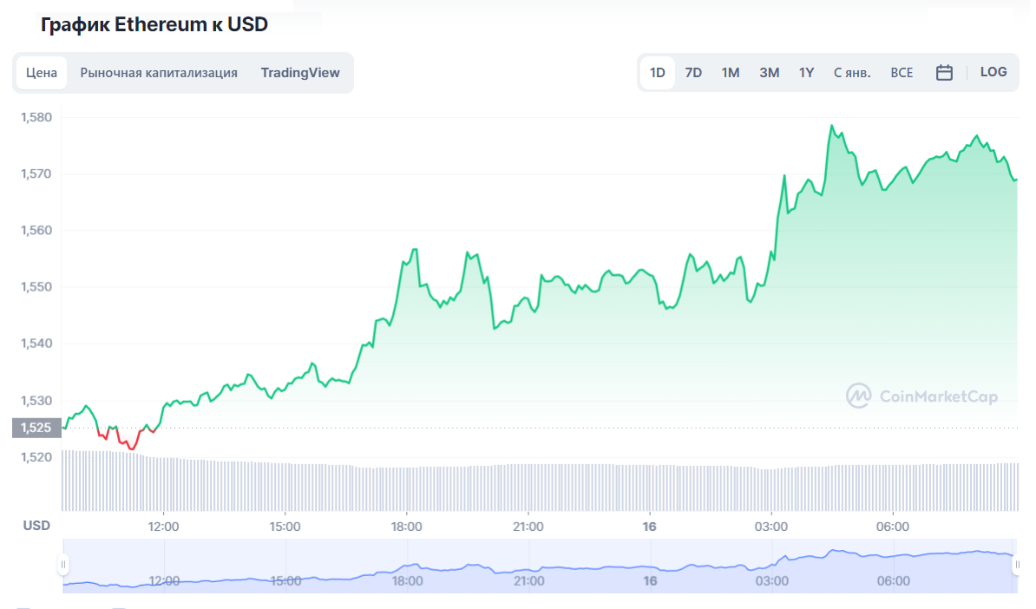Open the Рыночная капитализация tab
Image resolution: width=1036 pixels, height=609 pixels.
pos(159,73)
